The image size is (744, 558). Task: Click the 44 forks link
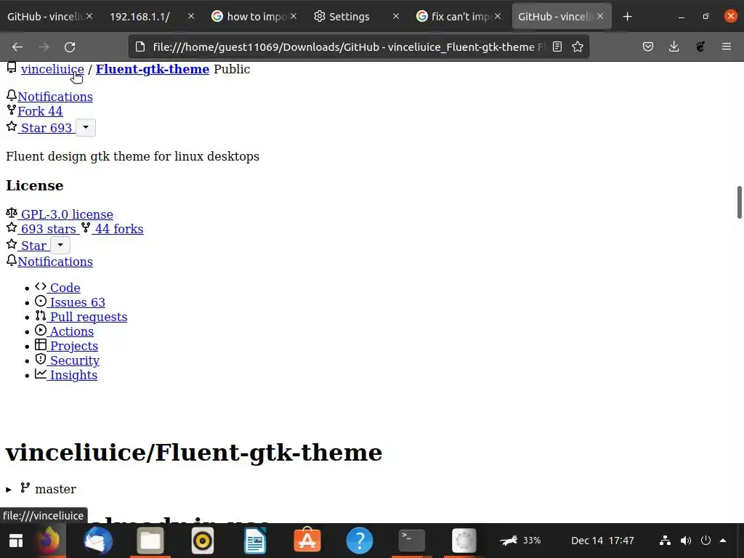(118, 229)
